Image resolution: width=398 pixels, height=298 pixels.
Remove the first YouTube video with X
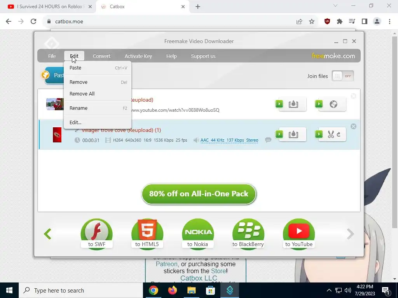coord(353,96)
